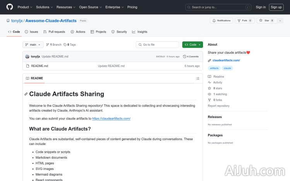Click the GitHub logo icon
290x181 pixels.
click(10, 7)
